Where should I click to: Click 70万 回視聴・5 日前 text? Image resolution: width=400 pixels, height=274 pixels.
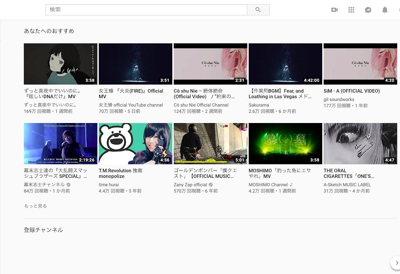coord(119,111)
